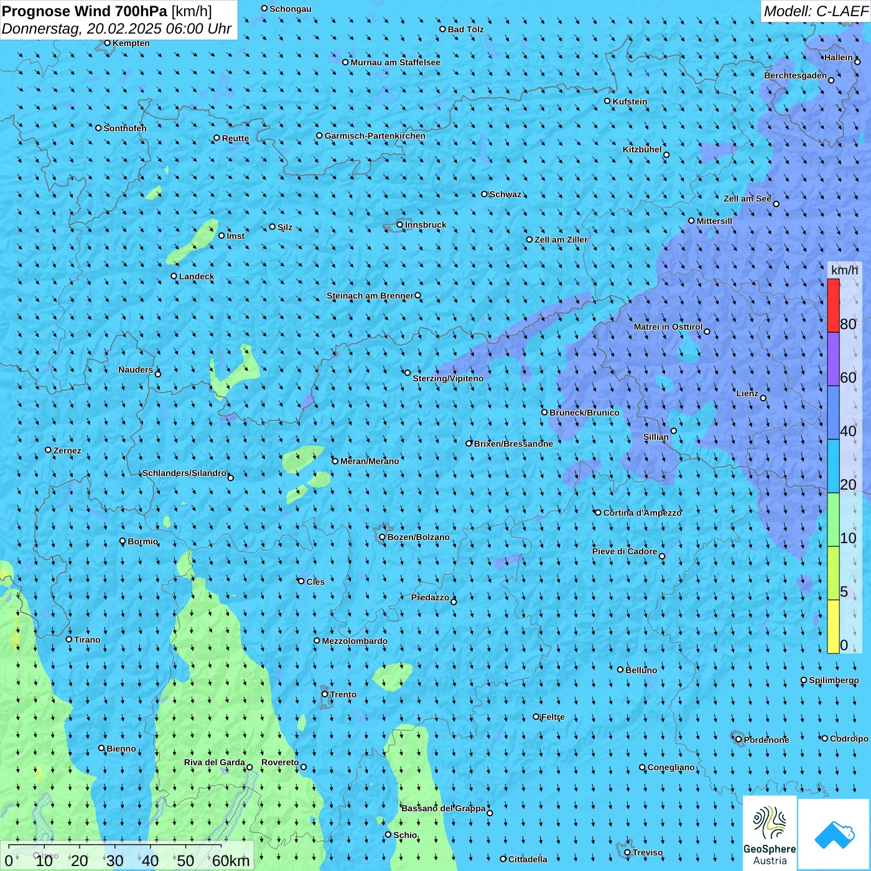Click the 'Pieve di Cadore' label
Viewport: 871px width, 871px height.
point(625,551)
